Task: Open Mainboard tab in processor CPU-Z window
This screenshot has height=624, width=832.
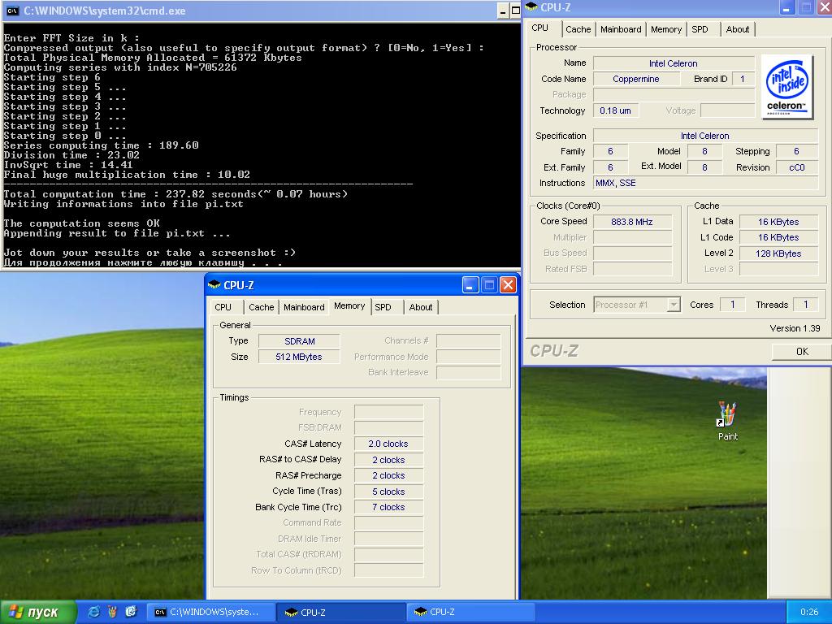Action: [x=621, y=29]
